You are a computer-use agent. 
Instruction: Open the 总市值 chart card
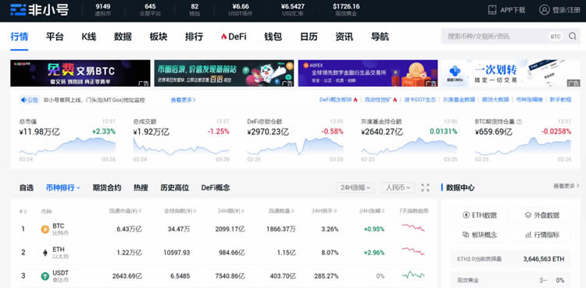pyautogui.click(x=67, y=140)
